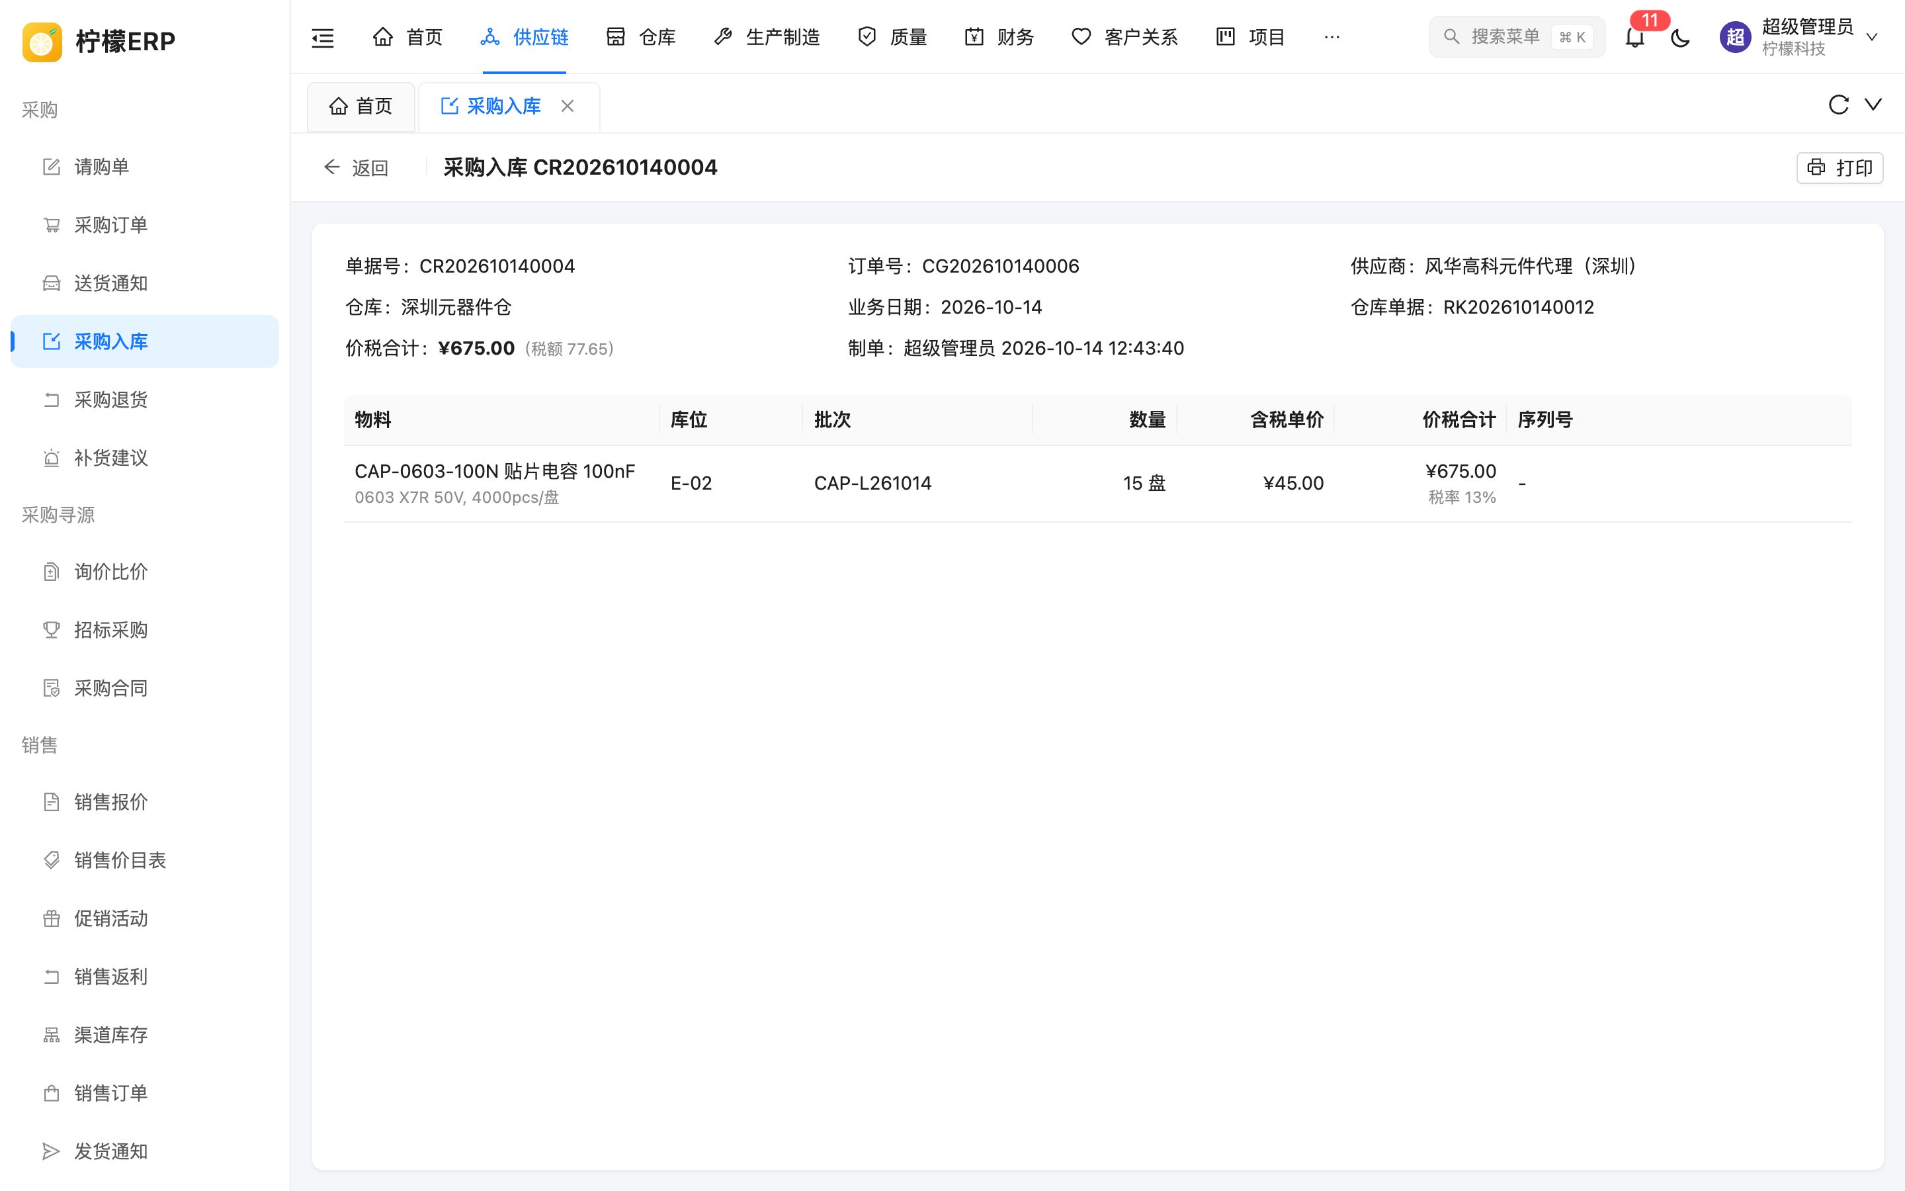Open 销售订单 in the sidebar
The height and width of the screenshot is (1191, 1905).
[145, 1093]
